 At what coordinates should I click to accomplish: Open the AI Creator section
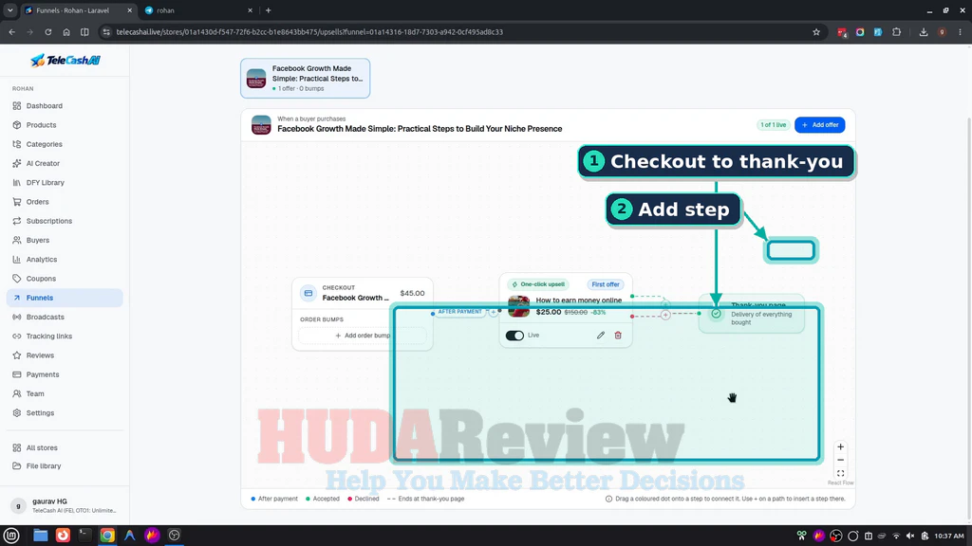point(65,163)
